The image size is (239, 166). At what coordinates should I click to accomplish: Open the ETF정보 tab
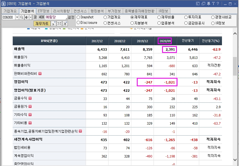point(44,11)
